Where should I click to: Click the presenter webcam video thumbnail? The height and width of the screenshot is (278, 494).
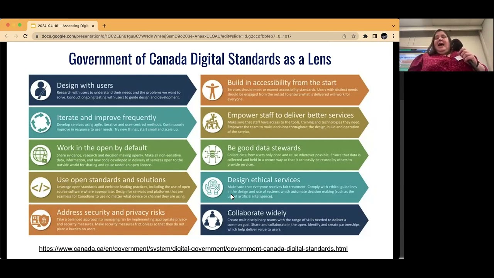tap(446, 45)
